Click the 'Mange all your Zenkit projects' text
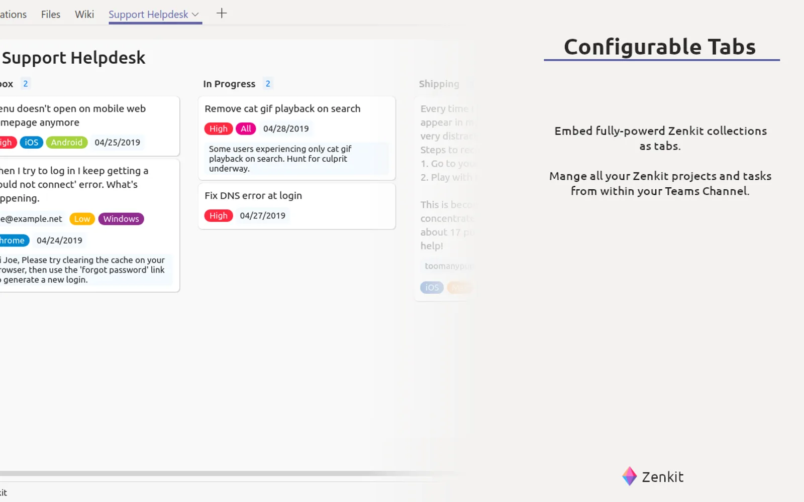Image resolution: width=804 pixels, height=502 pixels. click(660, 184)
